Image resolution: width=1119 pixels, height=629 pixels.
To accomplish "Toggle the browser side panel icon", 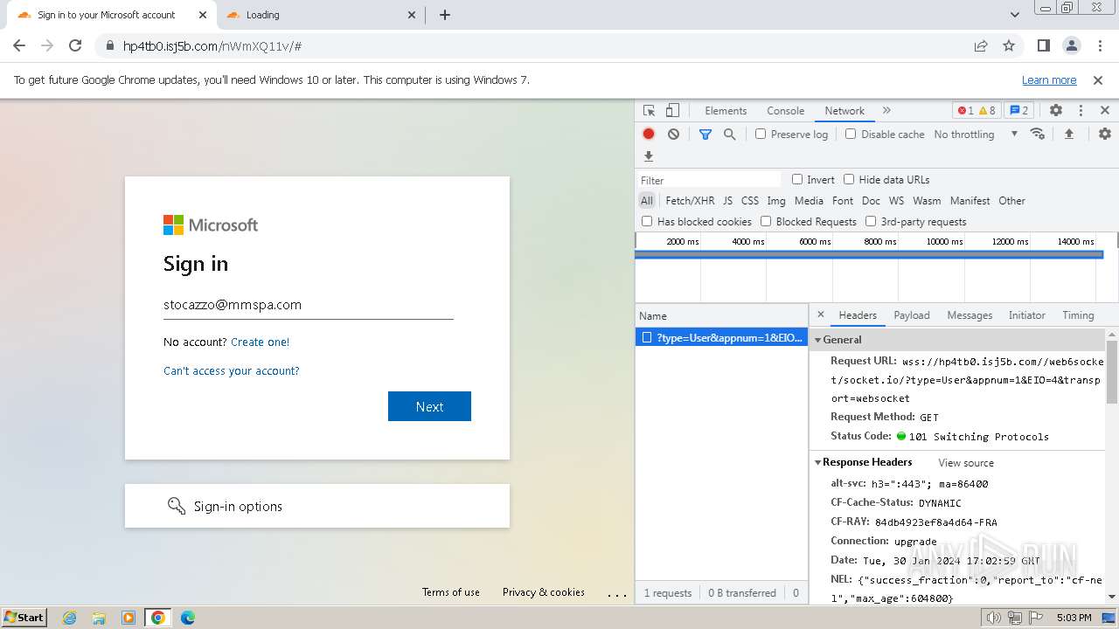I will click(x=1044, y=46).
